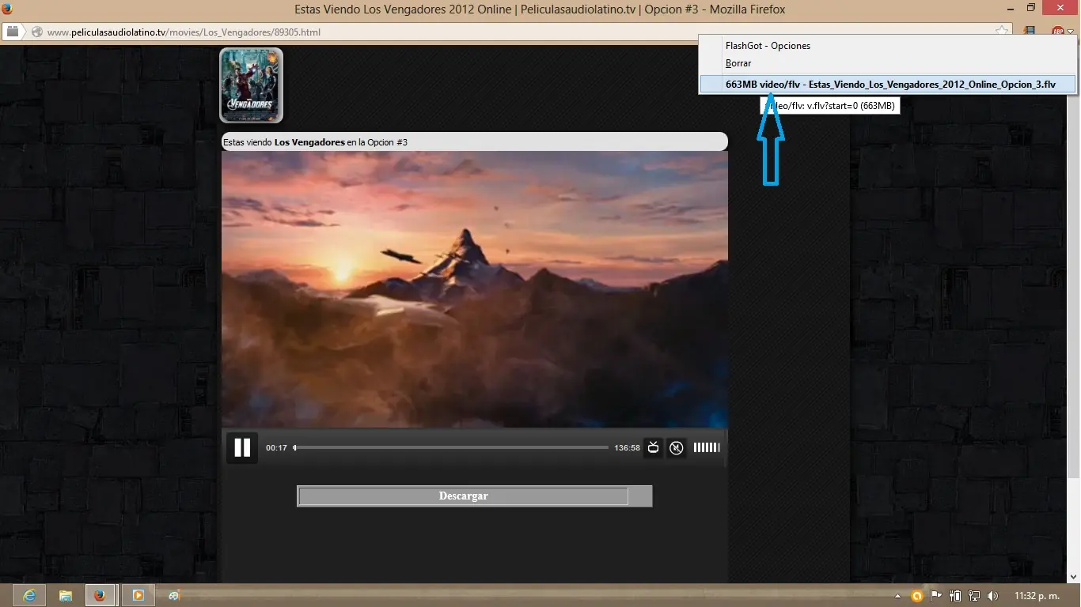Click the site identity globe icon
This screenshot has height=607, width=1081.
(36, 32)
